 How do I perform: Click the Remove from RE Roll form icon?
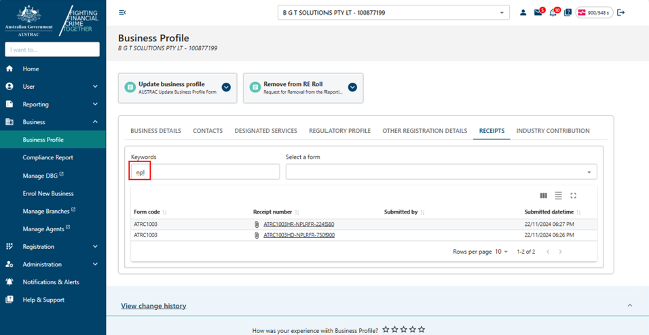pyautogui.click(x=255, y=87)
